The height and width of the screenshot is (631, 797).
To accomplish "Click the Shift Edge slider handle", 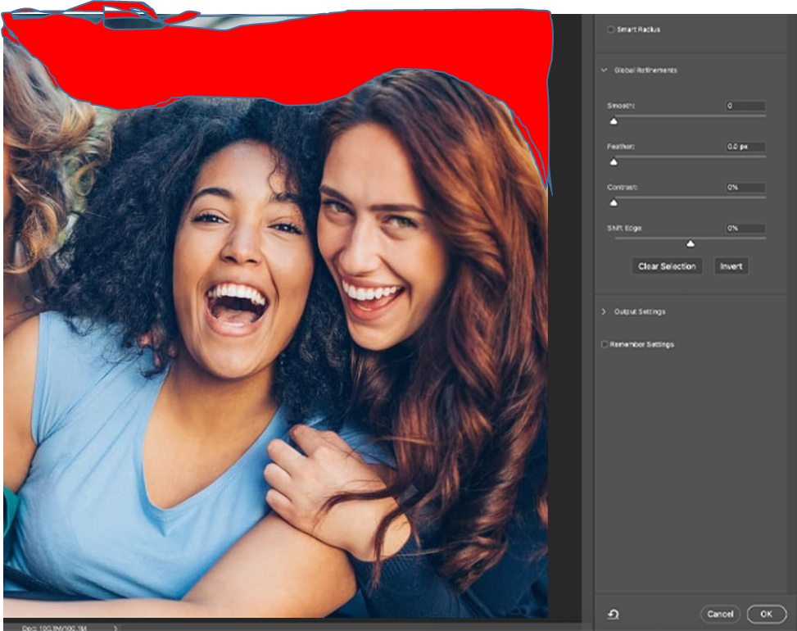I will tap(691, 244).
